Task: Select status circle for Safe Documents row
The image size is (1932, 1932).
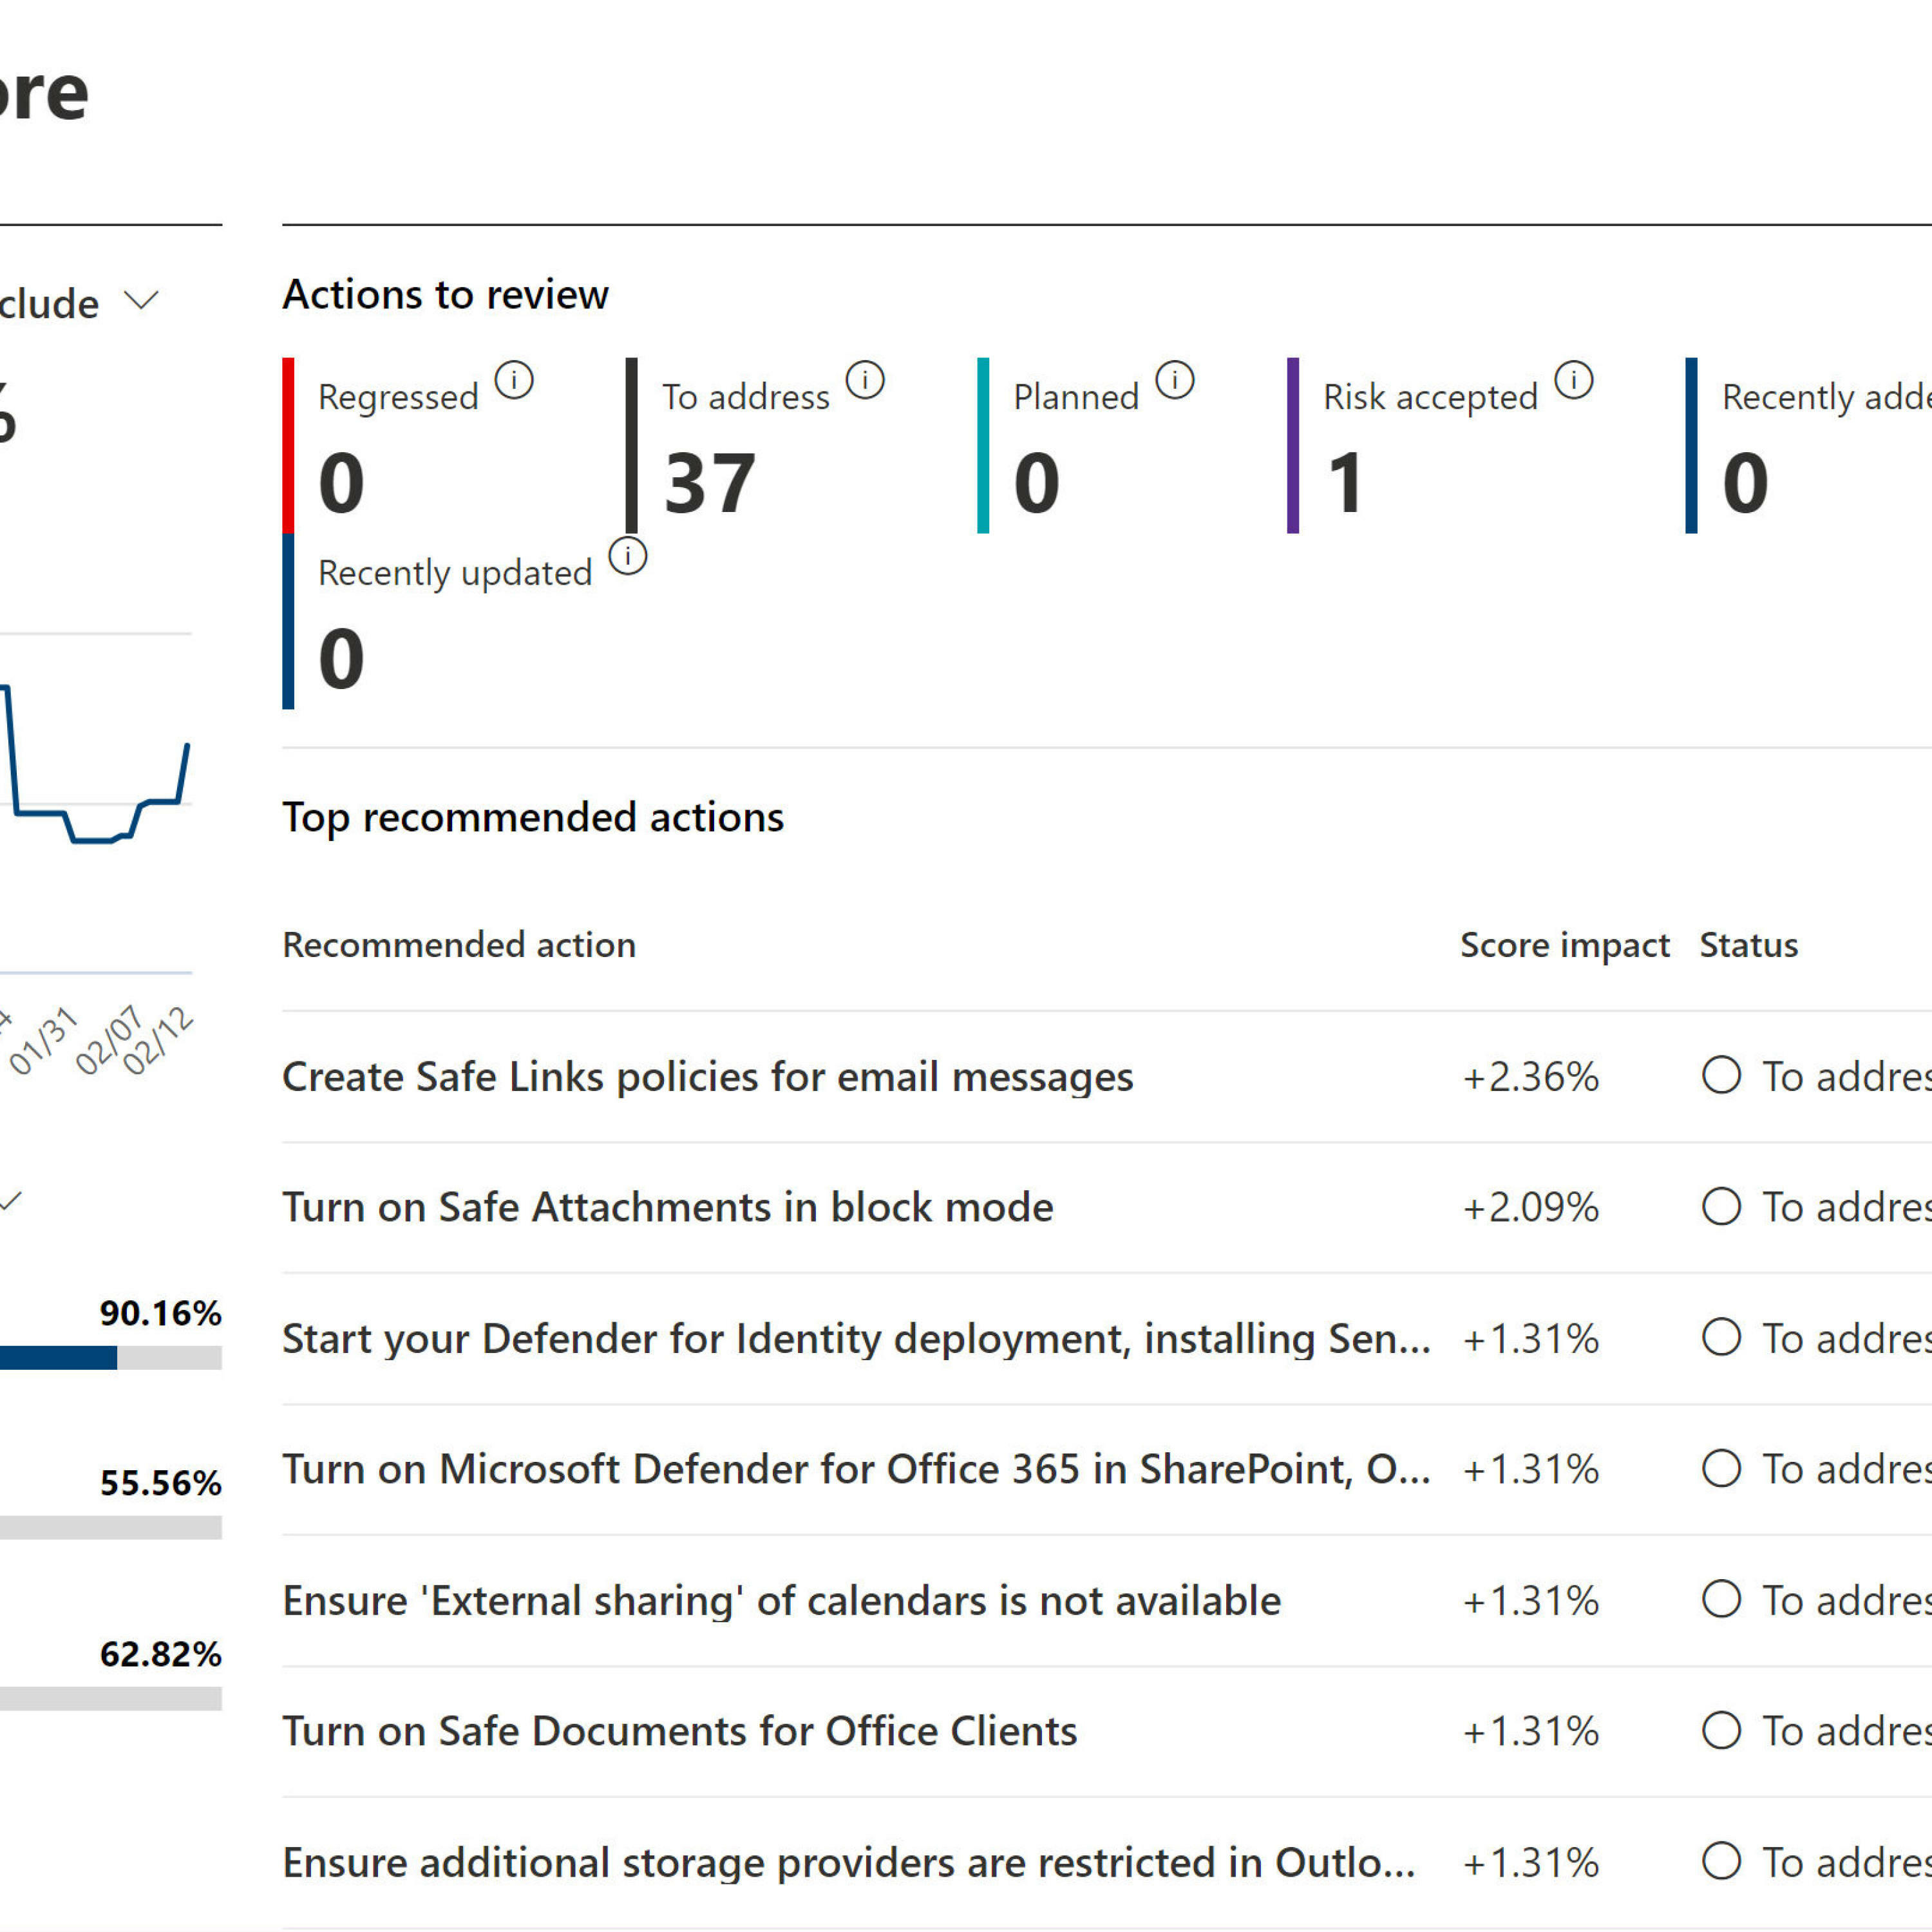Action: 1721,1730
